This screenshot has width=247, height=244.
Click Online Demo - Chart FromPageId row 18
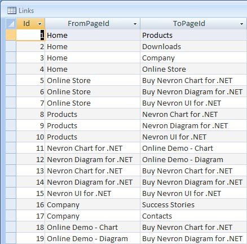(x=92, y=227)
